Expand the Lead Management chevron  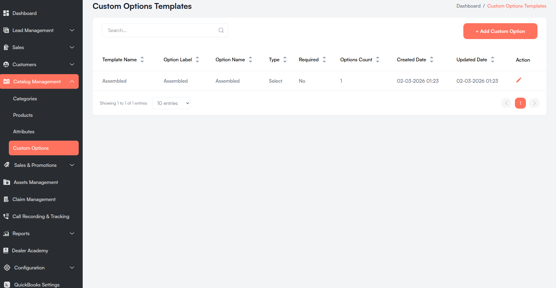pos(72,30)
